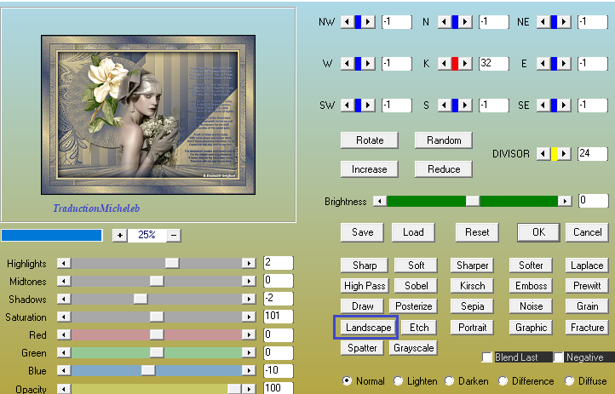Click the Rotate button
The height and width of the screenshot is (394, 615).
(x=370, y=140)
